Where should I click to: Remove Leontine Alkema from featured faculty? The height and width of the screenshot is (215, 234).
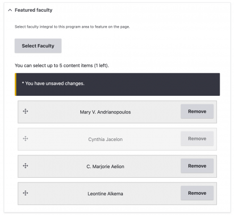click(197, 193)
